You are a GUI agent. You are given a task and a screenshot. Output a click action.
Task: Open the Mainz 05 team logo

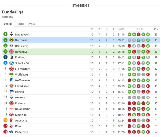point(11,115)
